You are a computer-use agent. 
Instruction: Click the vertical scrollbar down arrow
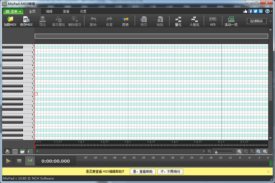[271, 138]
